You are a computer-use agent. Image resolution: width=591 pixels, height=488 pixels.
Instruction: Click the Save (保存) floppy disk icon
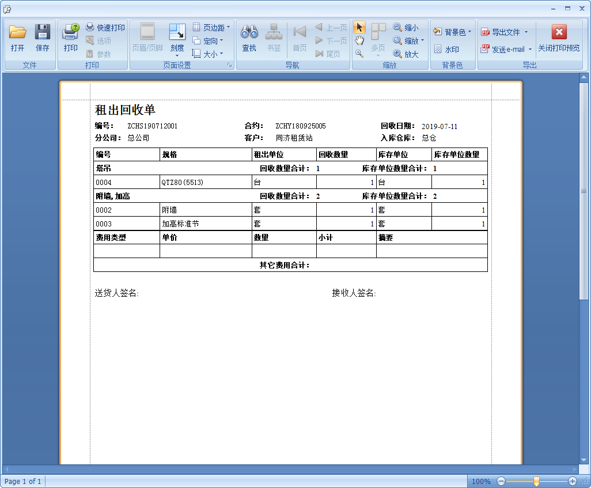(x=43, y=32)
